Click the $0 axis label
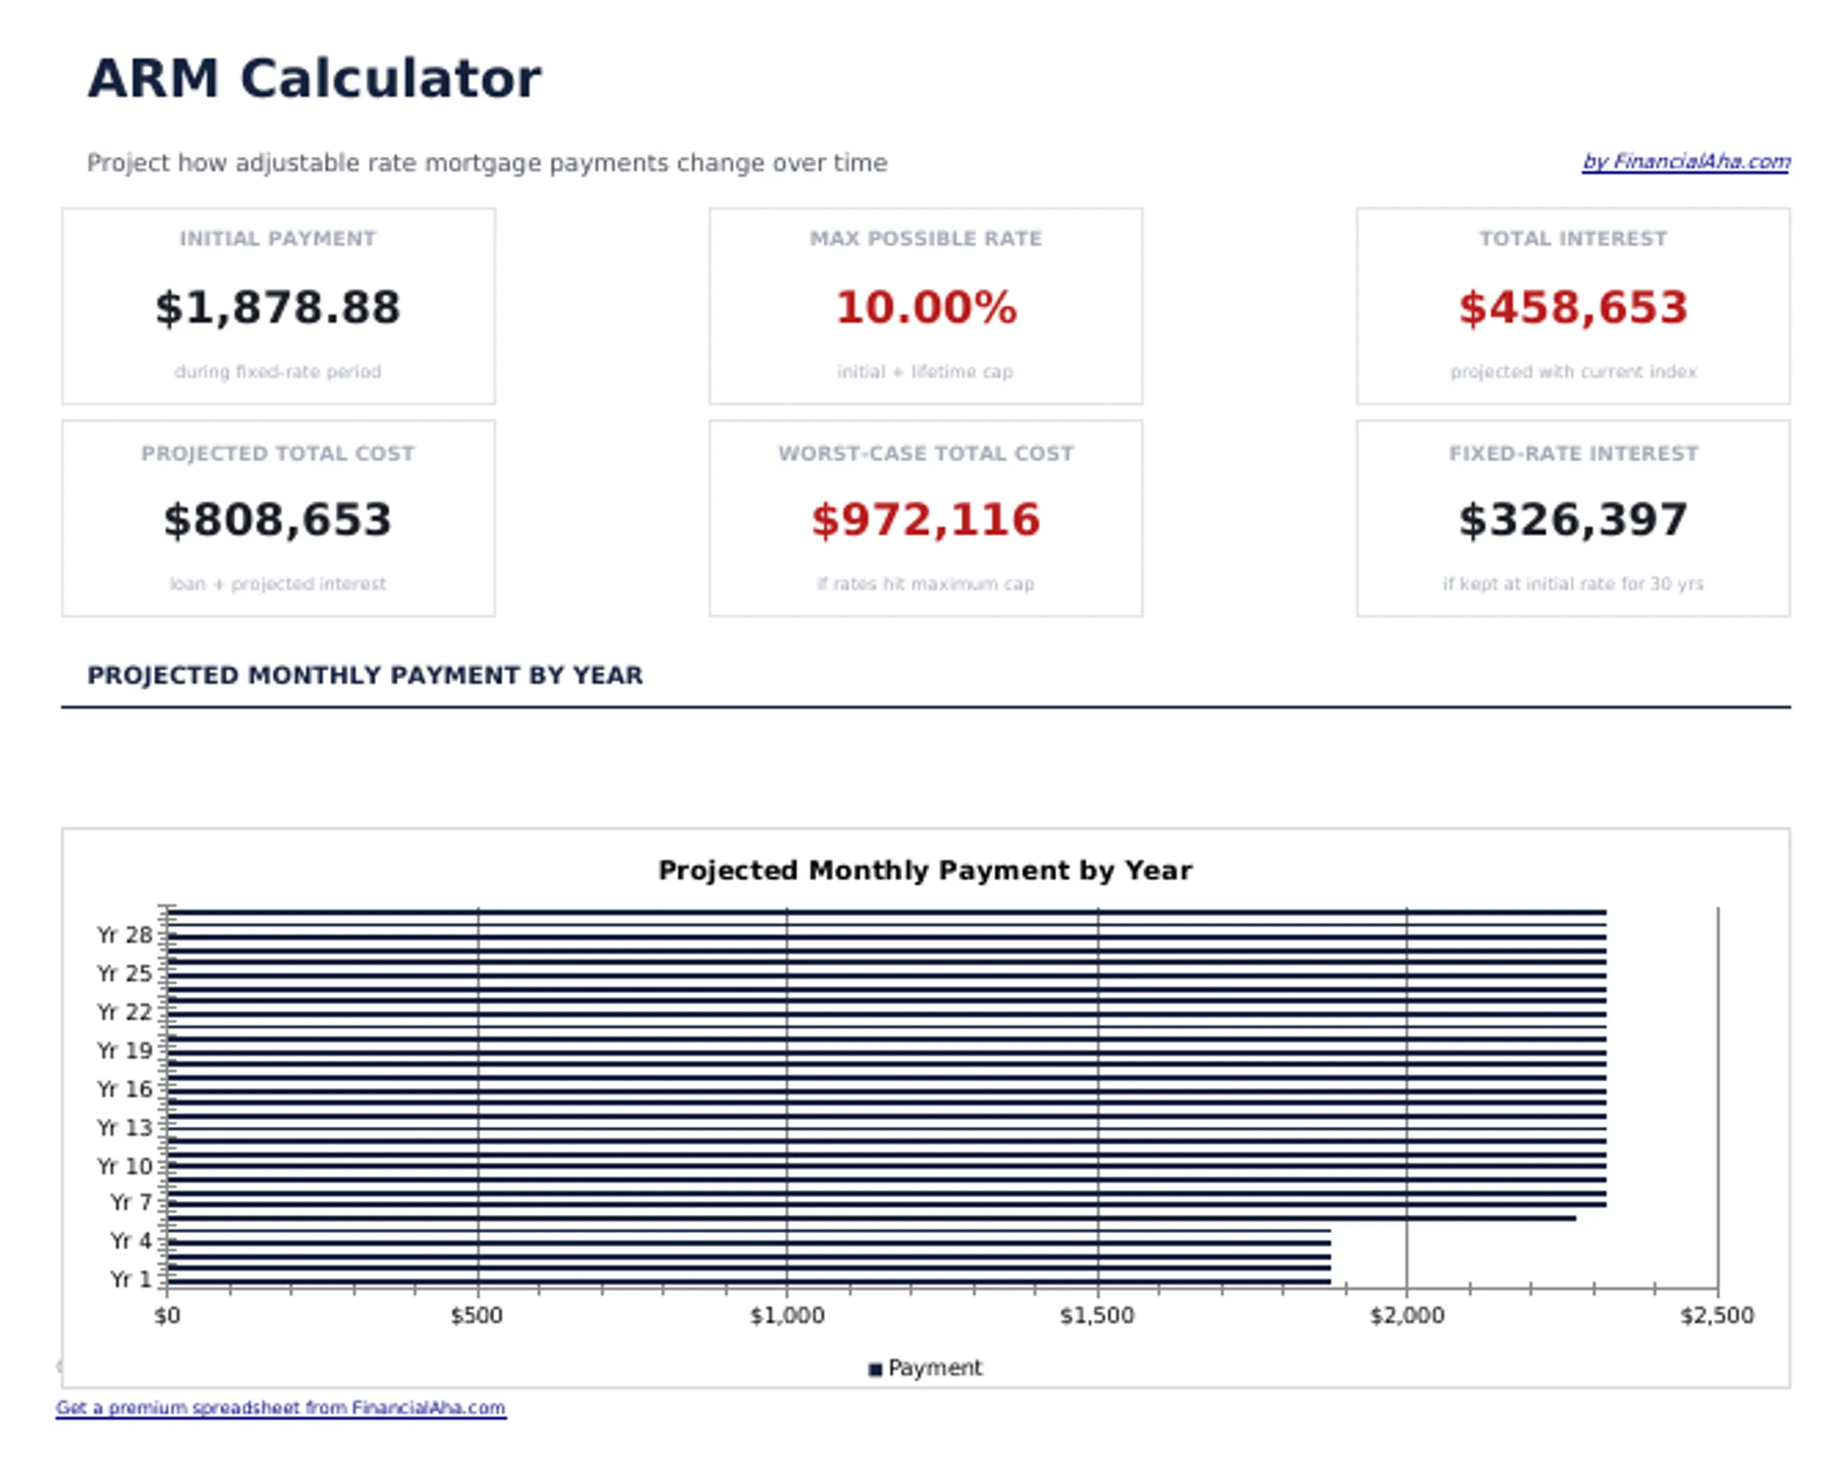Viewport: 1846px width, 1474px height. pyautogui.click(x=168, y=1315)
